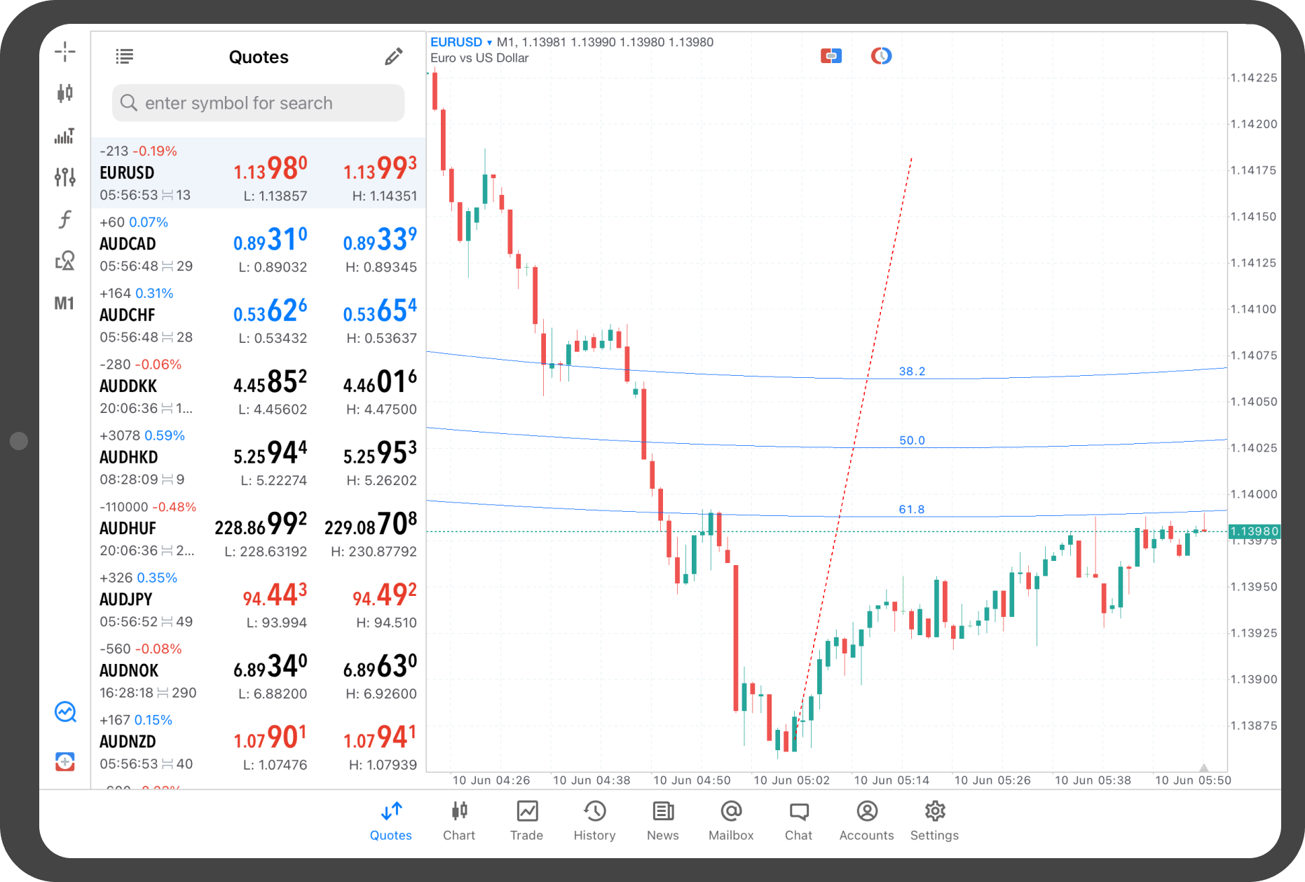Viewport: 1305px width, 882px height.
Task: Click the blue circular chart icon in sidebar
Action: pyautogui.click(x=65, y=712)
